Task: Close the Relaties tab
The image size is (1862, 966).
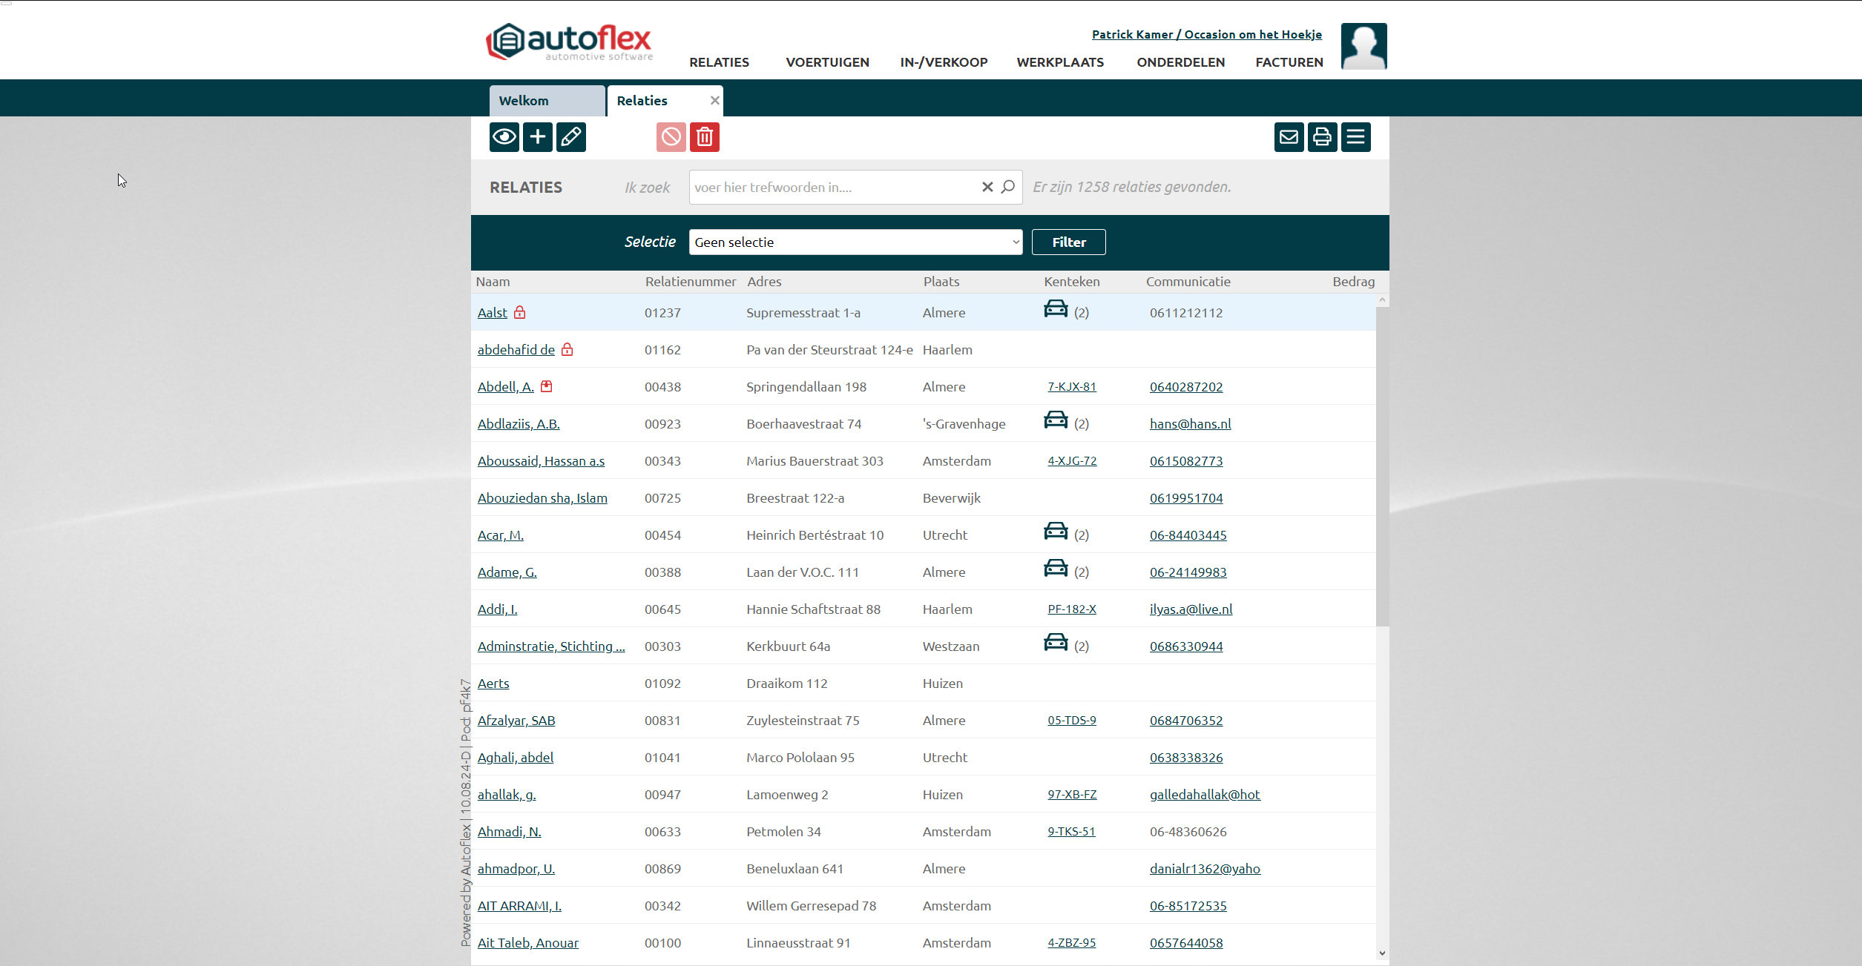Action: tap(714, 101)
